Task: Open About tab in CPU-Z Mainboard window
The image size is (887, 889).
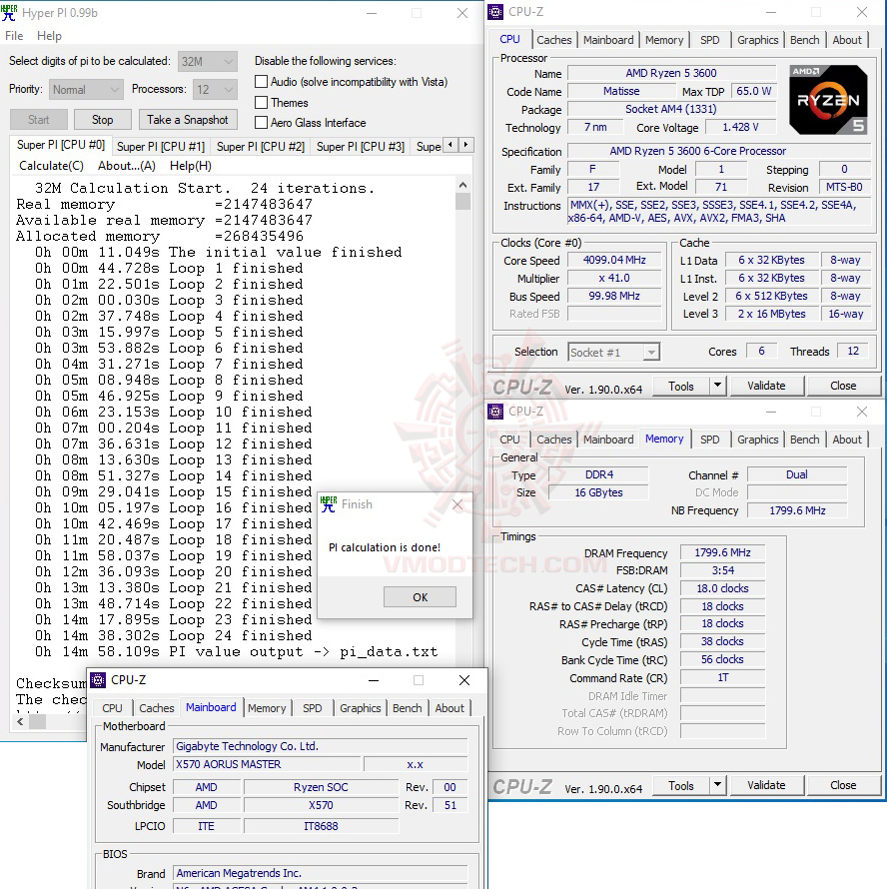Action: click(449, 708)
